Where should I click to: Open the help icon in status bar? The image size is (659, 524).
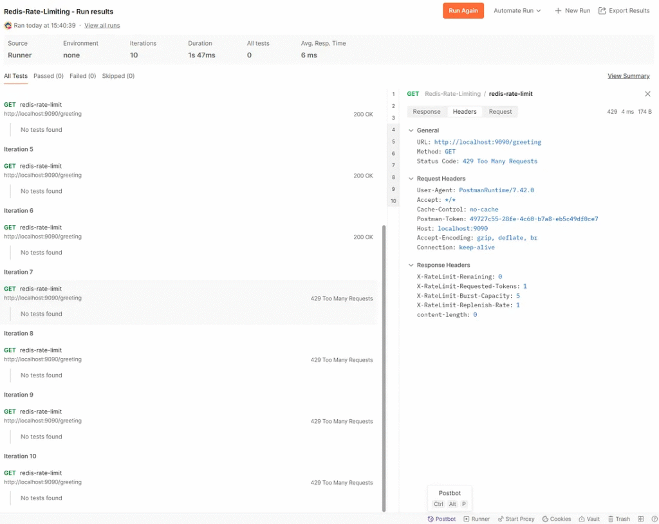pos(654,519)
